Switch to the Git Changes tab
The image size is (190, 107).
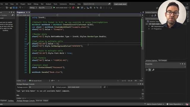tap(163, 60)
